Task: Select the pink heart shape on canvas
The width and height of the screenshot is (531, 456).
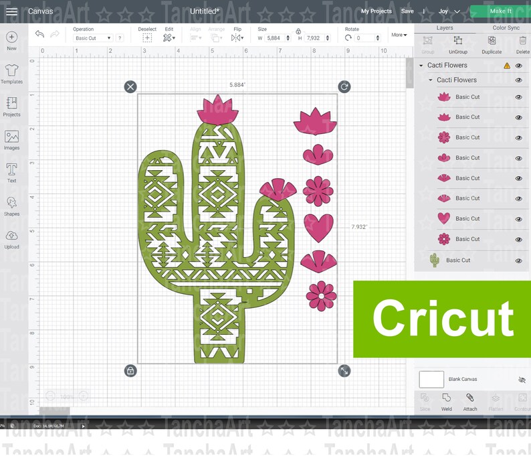Action: pyautogui.click(x=318, y=228)
